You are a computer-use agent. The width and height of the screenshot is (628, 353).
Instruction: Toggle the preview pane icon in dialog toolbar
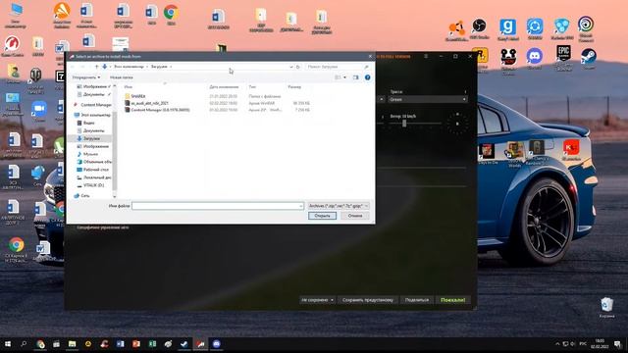pyautogui.click(x=355, y=77)
